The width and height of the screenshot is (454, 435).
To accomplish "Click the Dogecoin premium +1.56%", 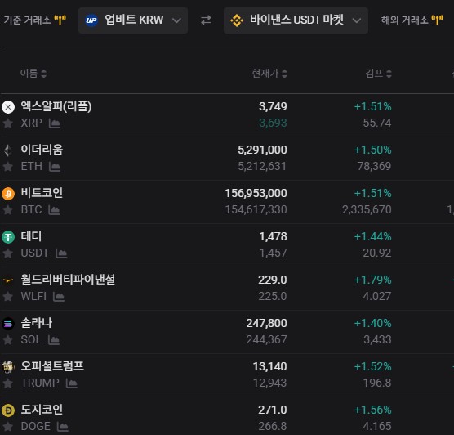I will 373,410.
